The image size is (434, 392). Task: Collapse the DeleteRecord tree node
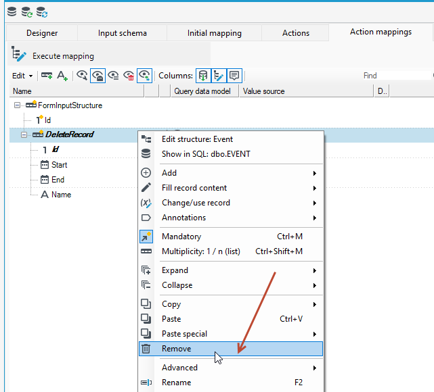[x=24, y=134]
